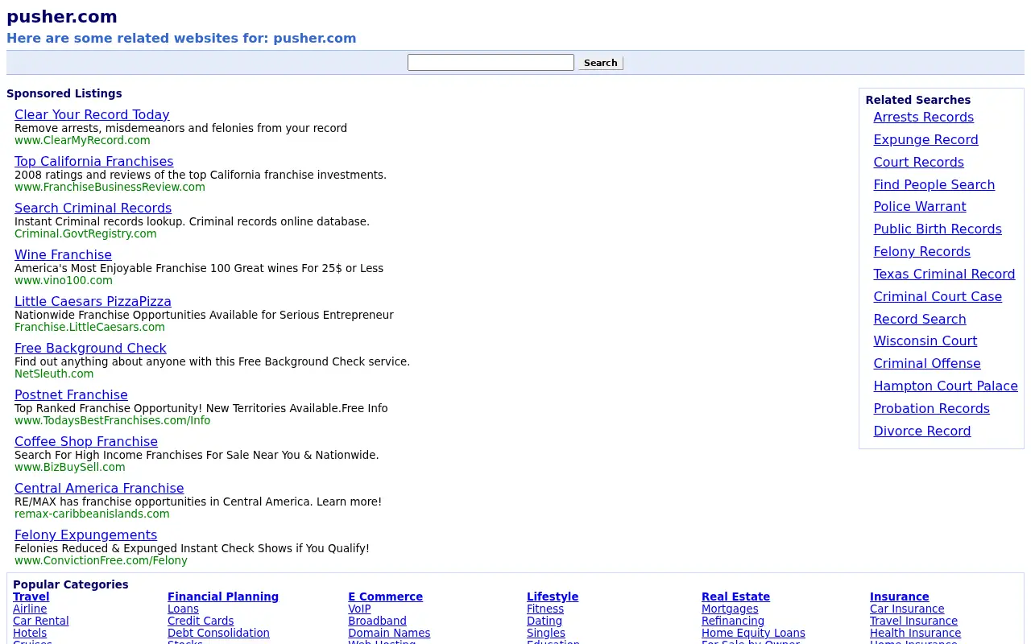Viewport: 1031px width, 644px height.
Task: Open the Top California Franchises listing
Action: pos(94,161)
